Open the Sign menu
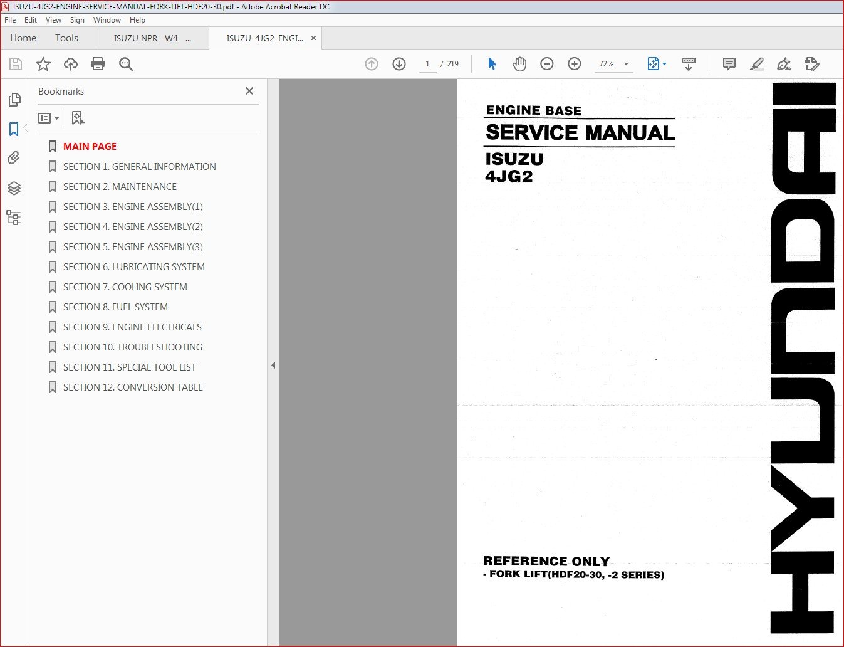 point(77,20)
